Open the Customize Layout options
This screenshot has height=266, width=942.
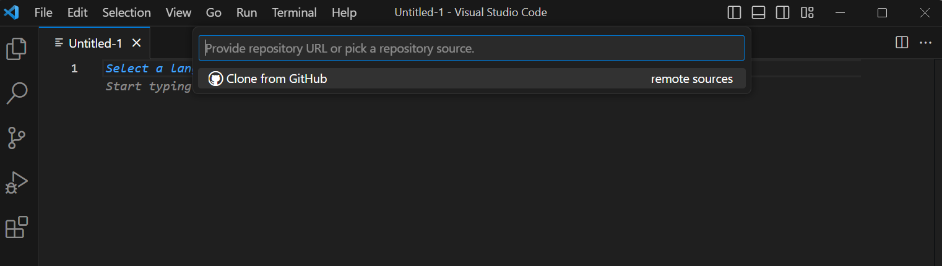point(806,12)
